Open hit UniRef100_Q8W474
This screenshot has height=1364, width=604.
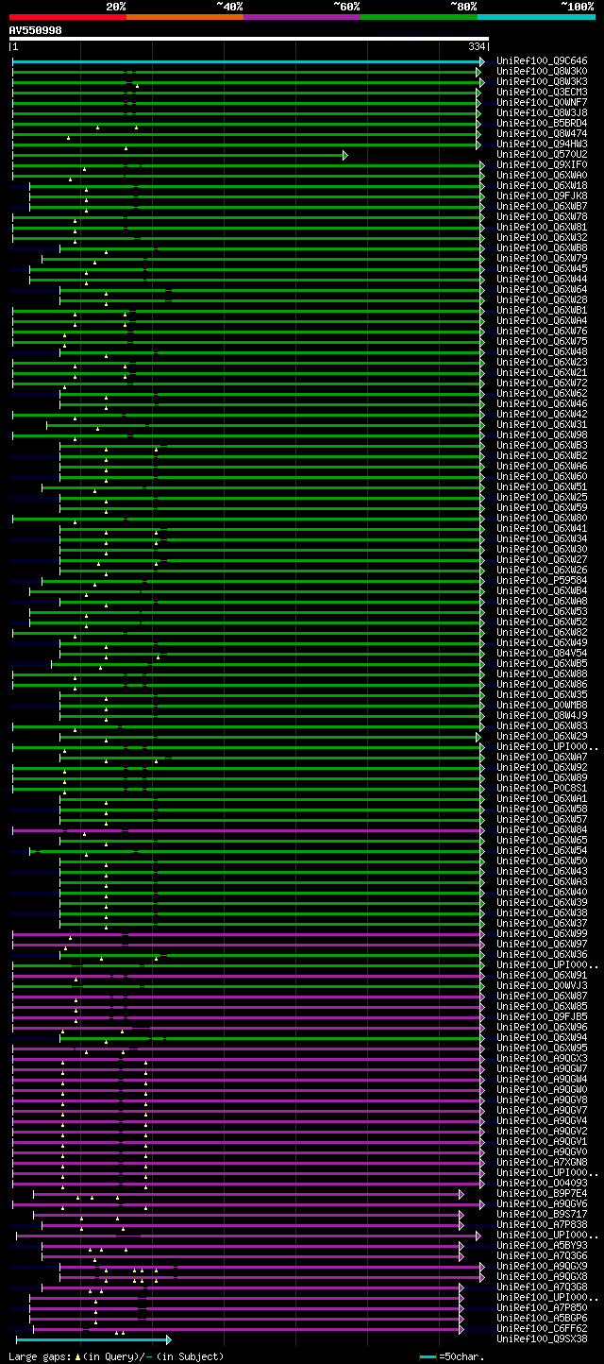click(x=542, y=134)
